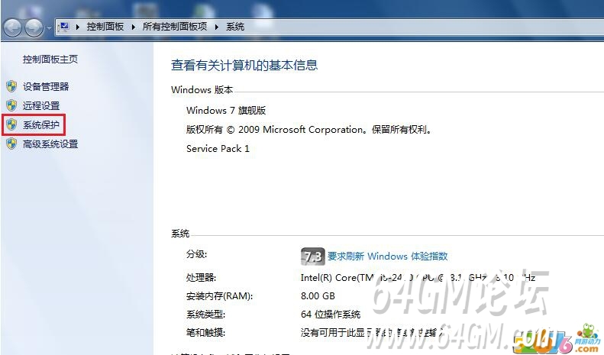Expand arrow after 所有控制面板项 breadcrumb
604x355 pixels.
pyautogui.click(x=217, y=27)
